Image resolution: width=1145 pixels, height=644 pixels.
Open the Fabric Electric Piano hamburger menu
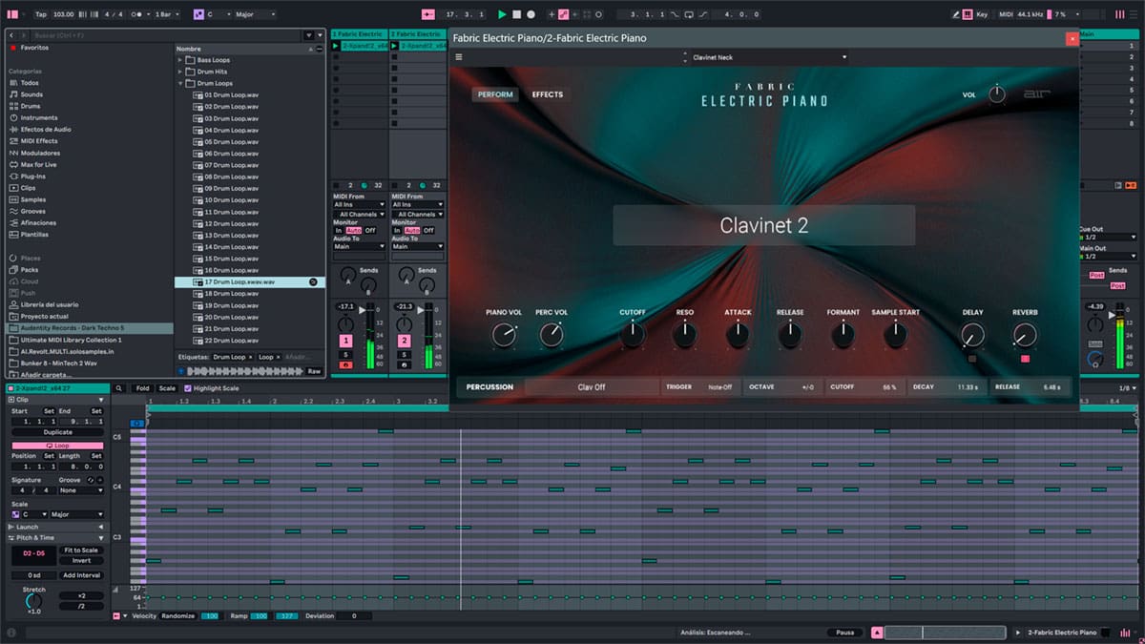tap(459, 57)
